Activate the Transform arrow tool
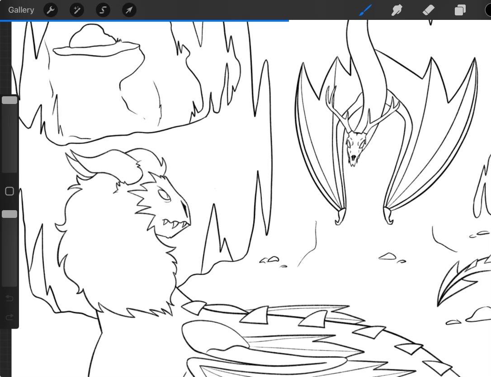 tap(129, 10)
